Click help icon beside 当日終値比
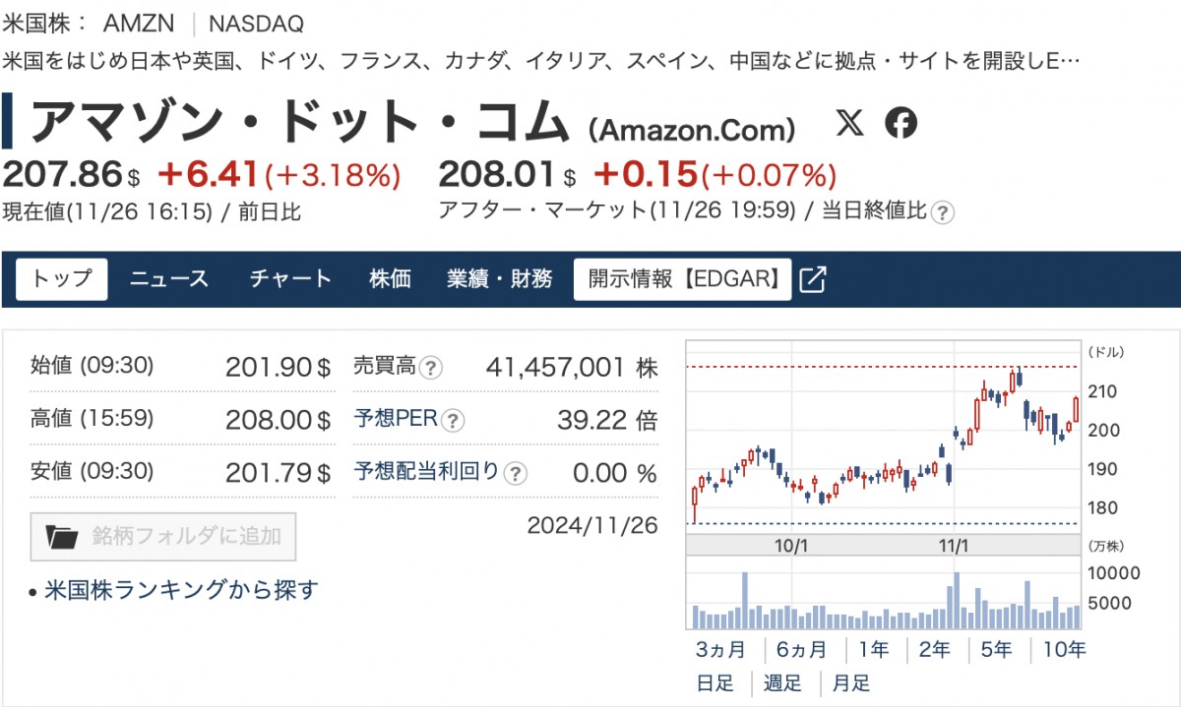 [943, 211]
